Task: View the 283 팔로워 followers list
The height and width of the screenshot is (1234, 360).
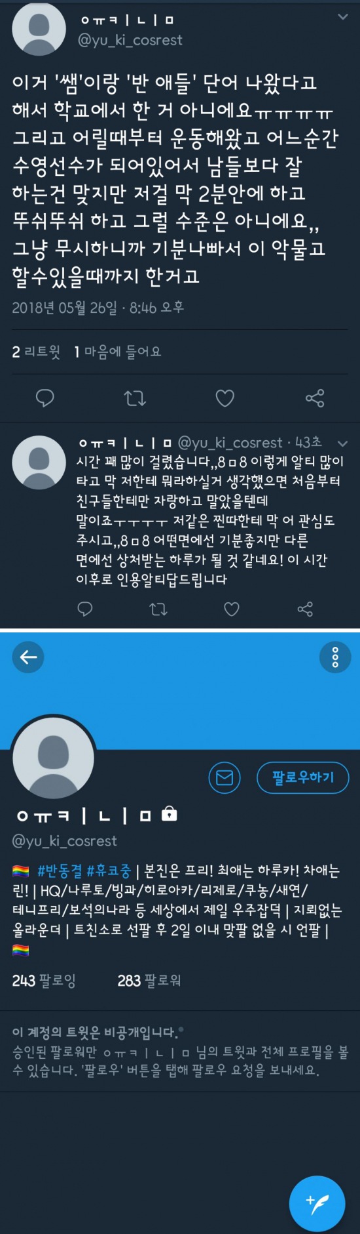Action: pyautogui.click(x=149, y=981)
